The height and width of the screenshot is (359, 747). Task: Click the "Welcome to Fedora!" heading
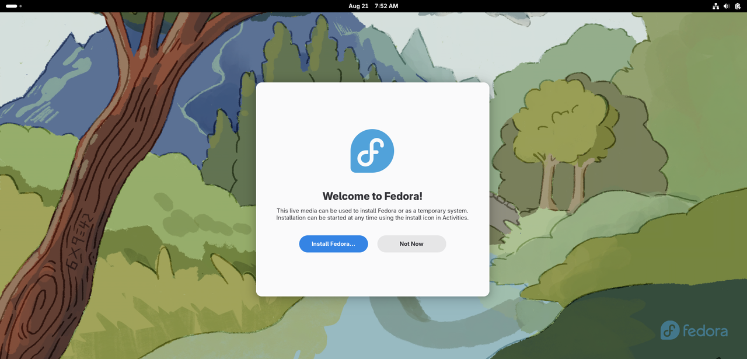[x=372, y=196]
